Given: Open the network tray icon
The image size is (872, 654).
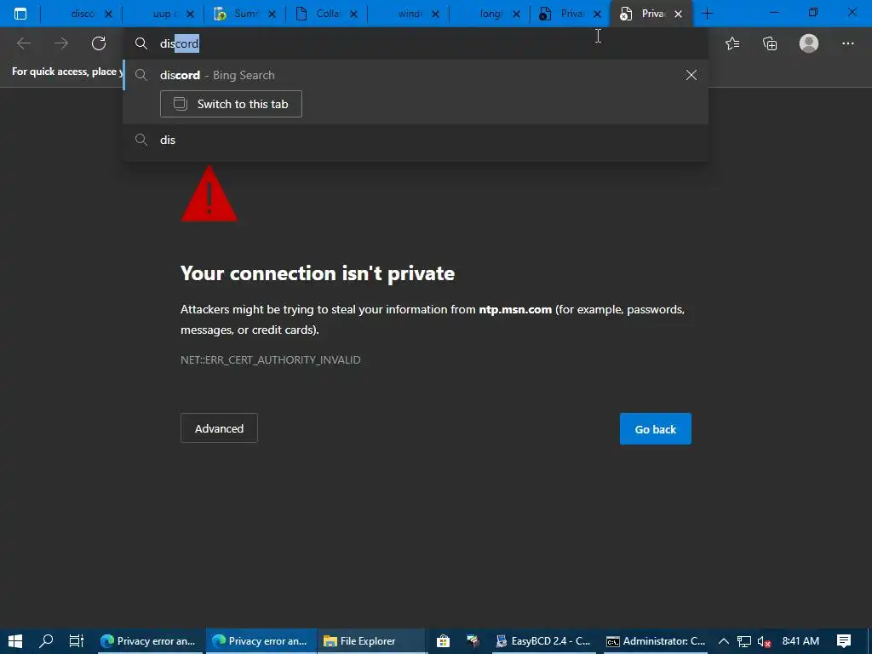Looking at the screenshot, I should click(744, 641).
